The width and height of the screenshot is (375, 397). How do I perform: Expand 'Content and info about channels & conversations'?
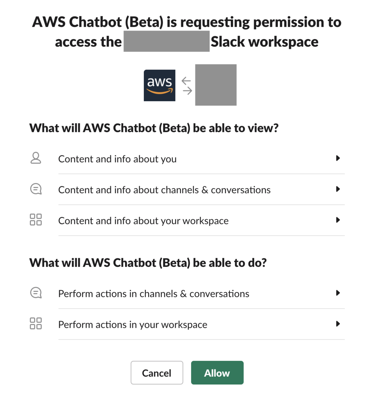[x=338, y=189]
